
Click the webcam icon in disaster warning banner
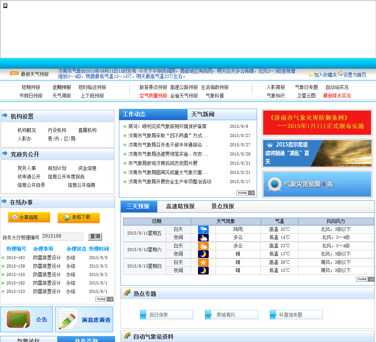(274, 184)
